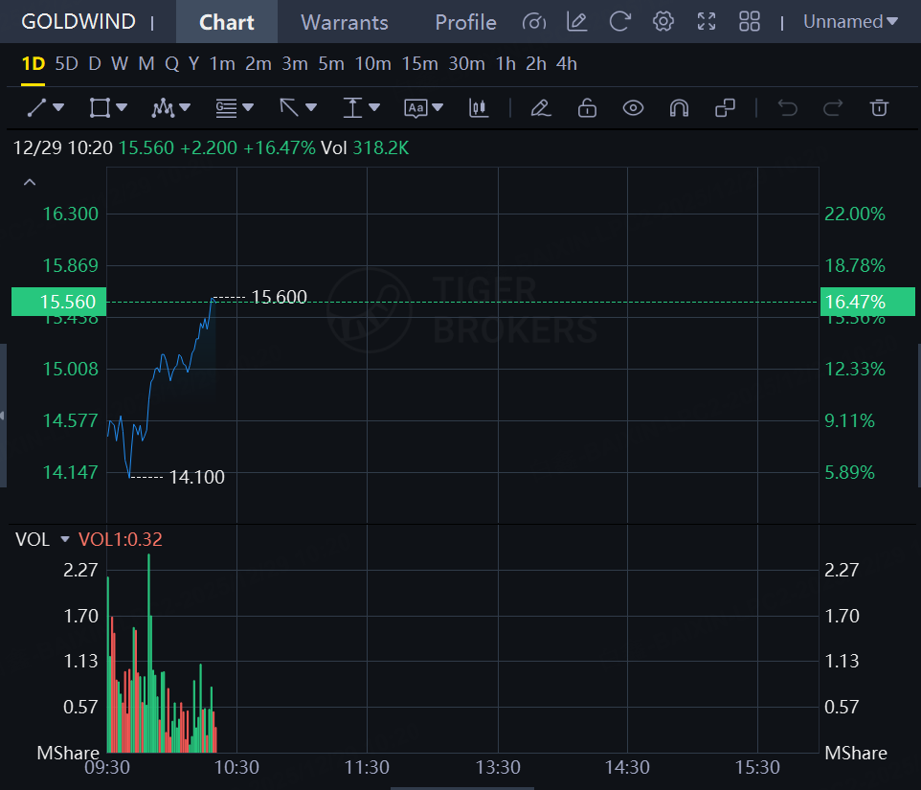
Task: Select the text annotation tool
Action: click(x=416, y=108)
